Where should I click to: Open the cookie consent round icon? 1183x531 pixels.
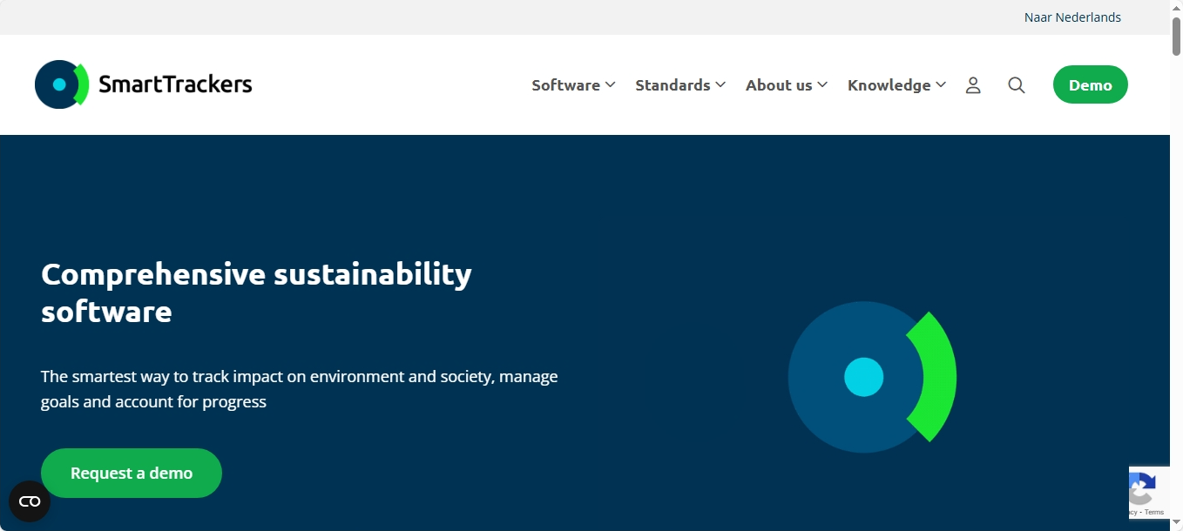pyautogui.click(x=30, y=501)
